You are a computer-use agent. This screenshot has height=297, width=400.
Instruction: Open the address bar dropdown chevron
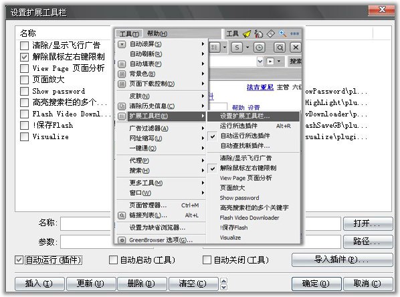pos(260,62)
